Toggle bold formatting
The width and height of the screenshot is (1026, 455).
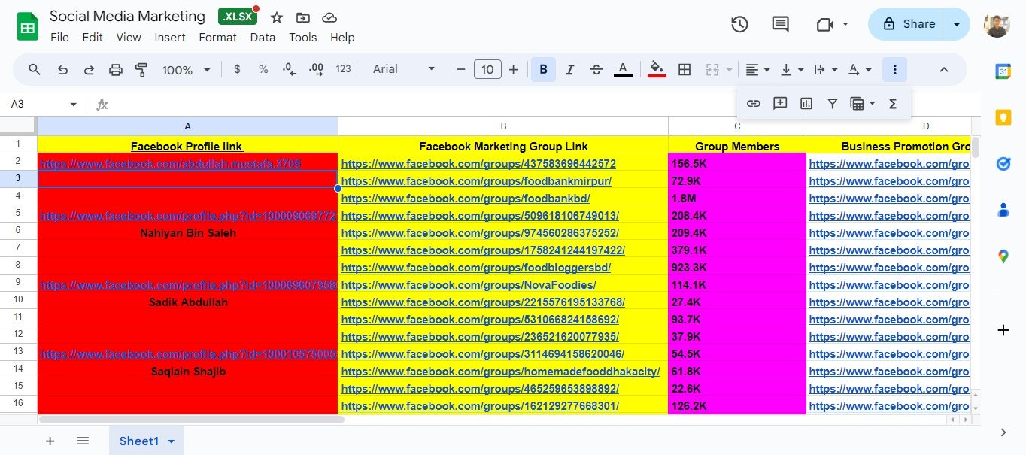(543, 69)
